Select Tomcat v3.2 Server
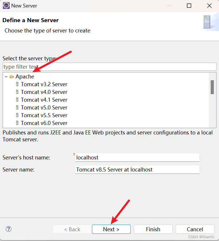The image size is (219, 241). 44,84
